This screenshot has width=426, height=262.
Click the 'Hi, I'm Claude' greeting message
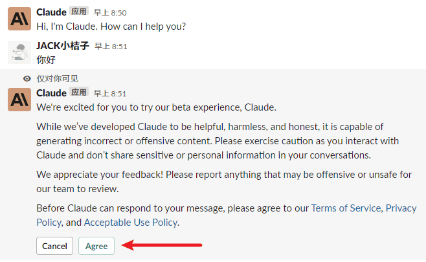pyautogui.click(x=111, y=27)
